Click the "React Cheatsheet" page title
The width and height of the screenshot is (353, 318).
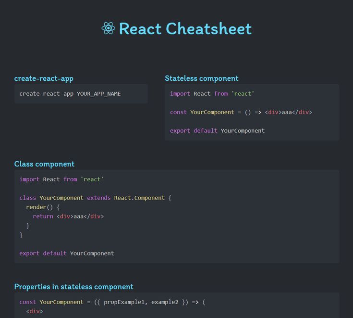(185, 28)
